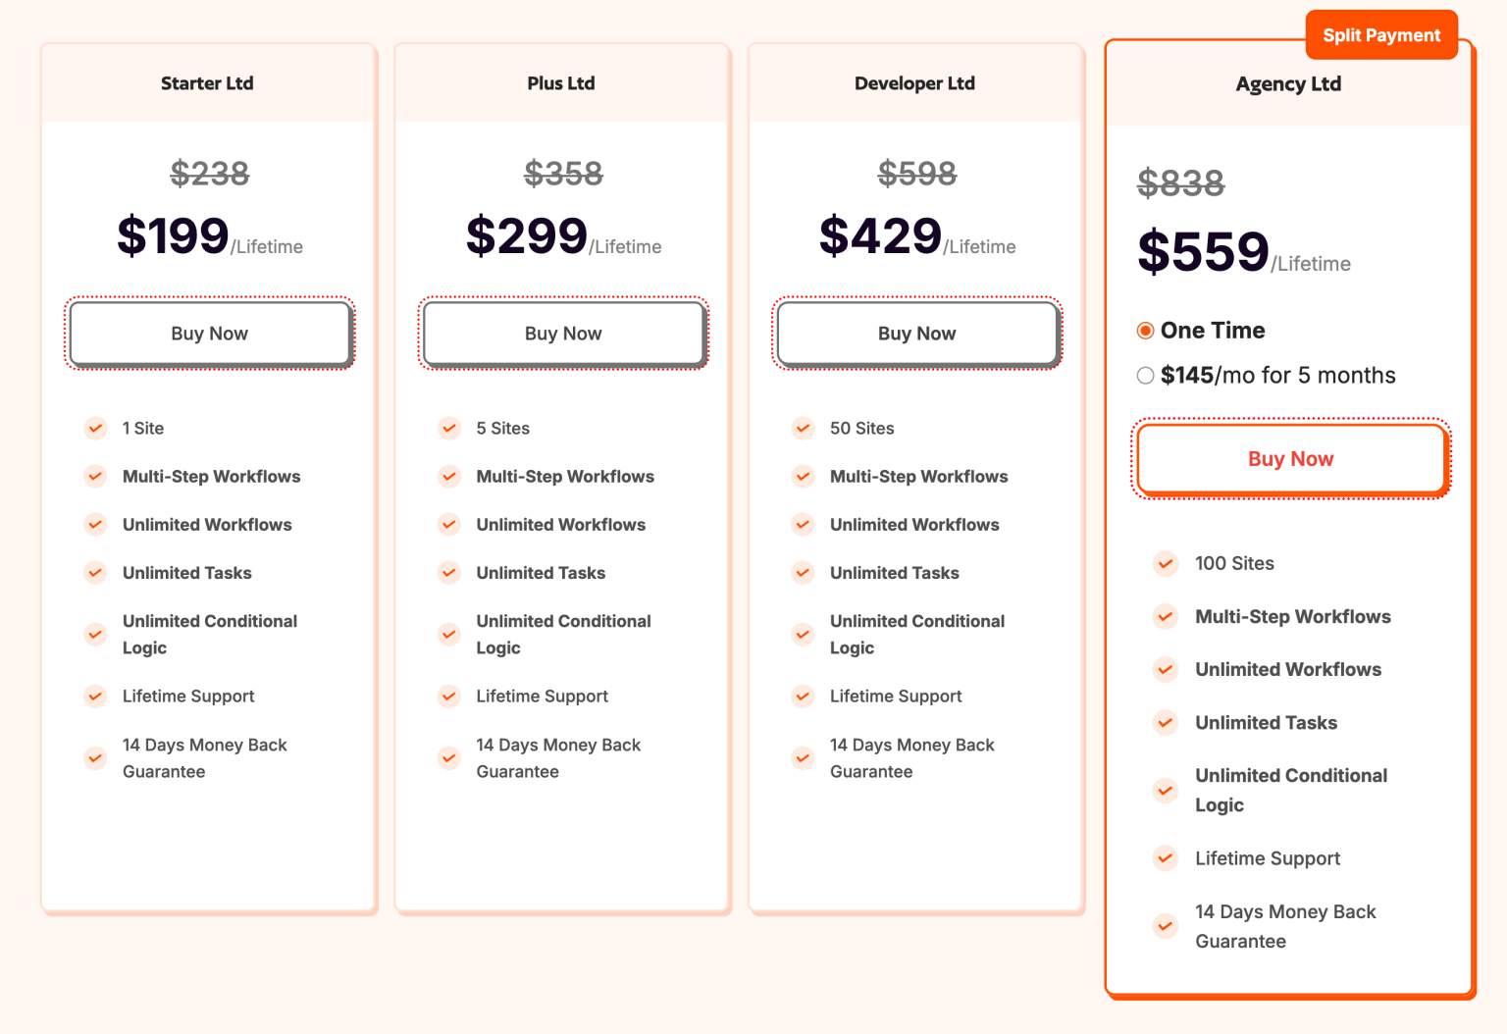Click the Split Payment ribbon label
This screenshot has height=1034, width=1507.
pyautogui.click(x=1381, y=34)
